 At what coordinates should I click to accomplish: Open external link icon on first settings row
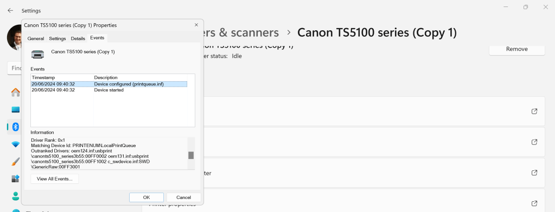click(x=534, y=111)
